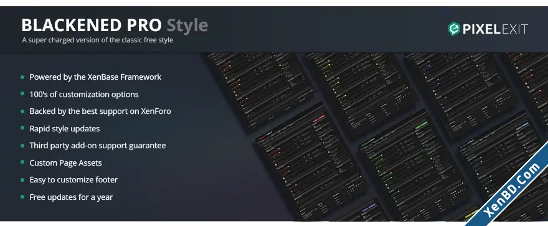Click Backed by the best support text
This screenshot has width=548, height=226.
pos(100,111)
